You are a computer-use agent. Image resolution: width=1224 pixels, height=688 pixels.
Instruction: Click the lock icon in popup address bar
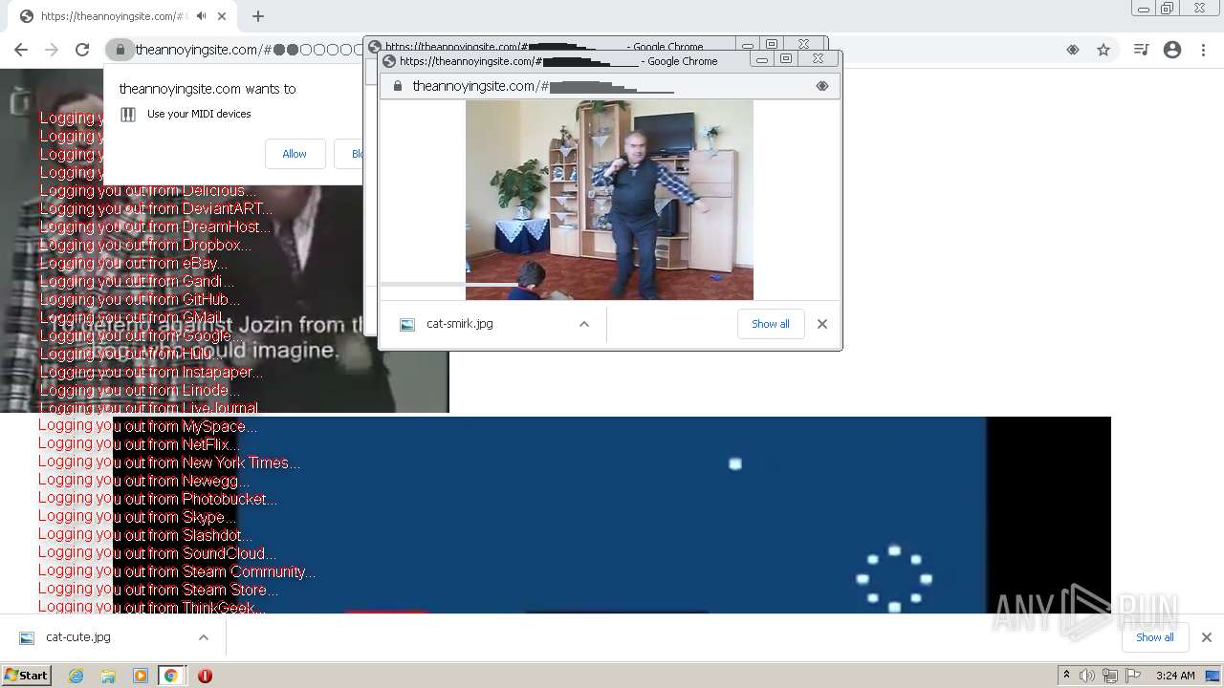[x=398, y=86]
